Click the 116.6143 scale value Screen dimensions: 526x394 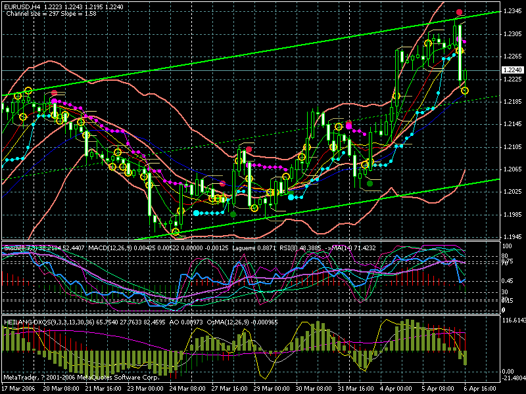click(x=514, y=320)
